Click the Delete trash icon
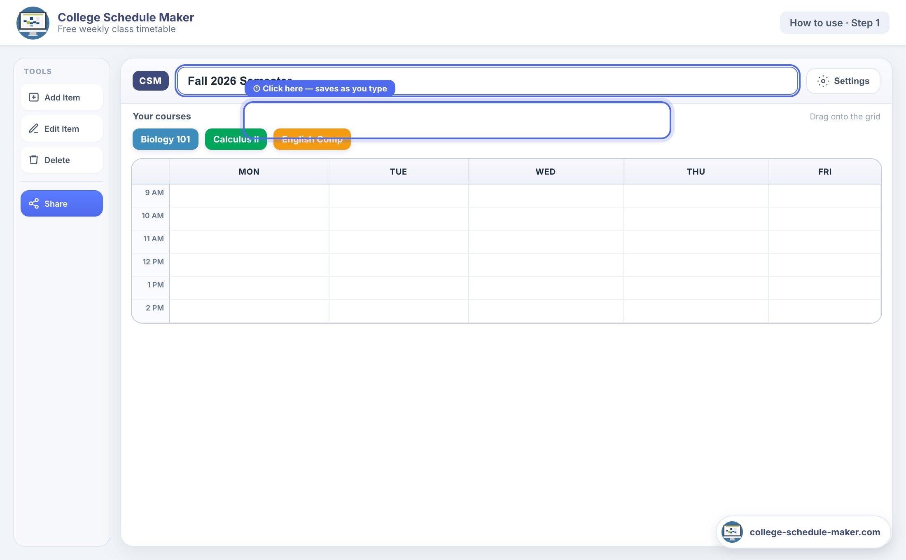Image resolution: width=906 pixels, height=560 pixels. point(34,160)
